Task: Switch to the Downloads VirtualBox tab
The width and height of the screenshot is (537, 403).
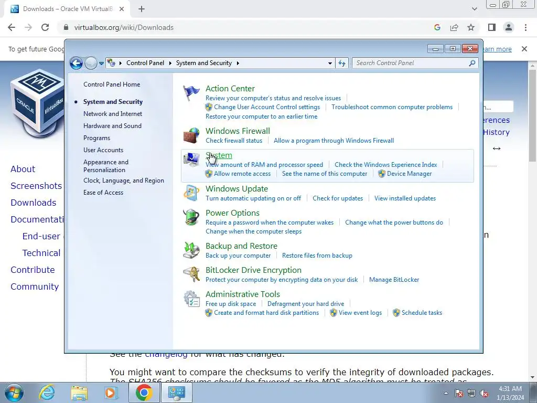Action: tap(67, 9)
